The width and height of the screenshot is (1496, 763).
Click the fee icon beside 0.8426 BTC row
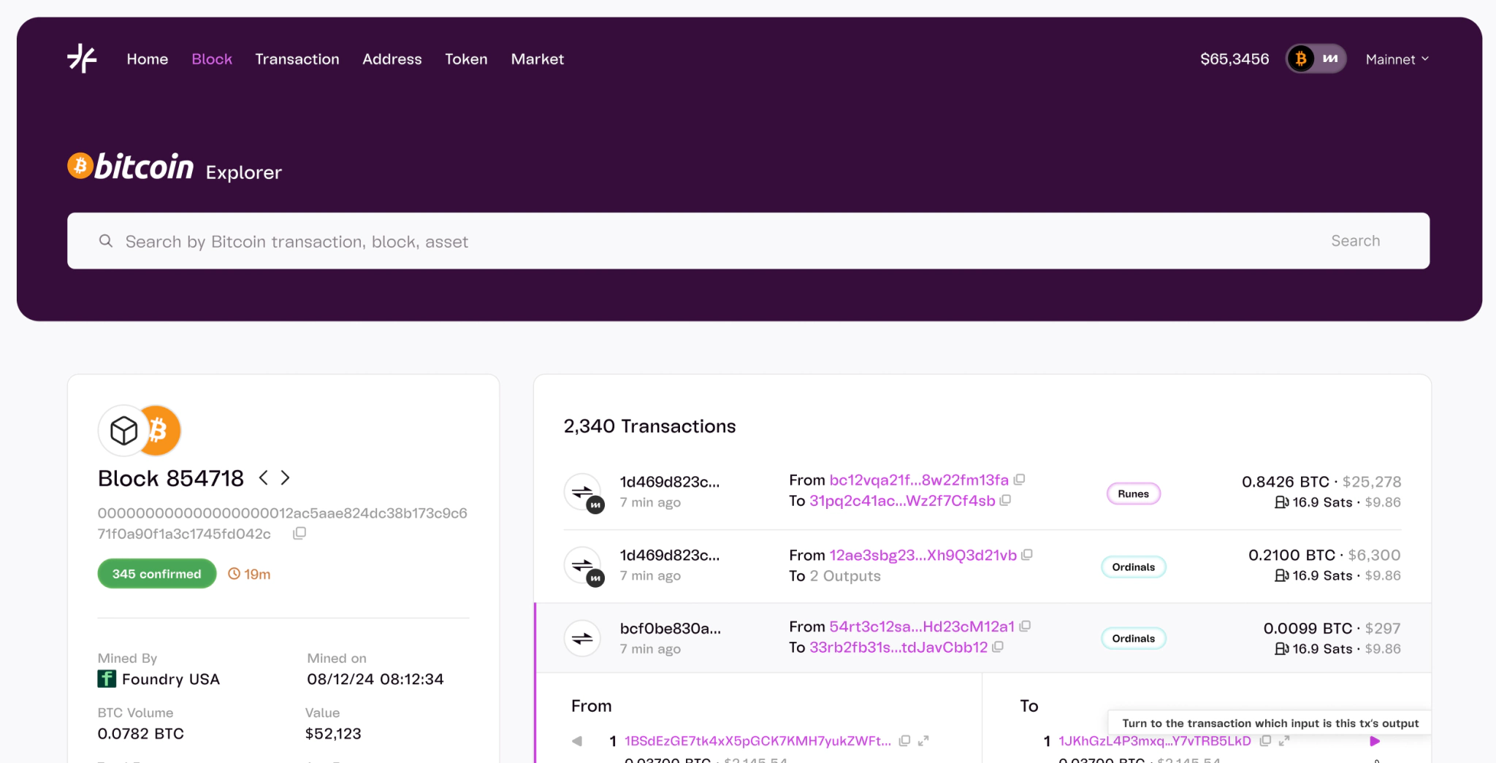[x=1281, y=502]
